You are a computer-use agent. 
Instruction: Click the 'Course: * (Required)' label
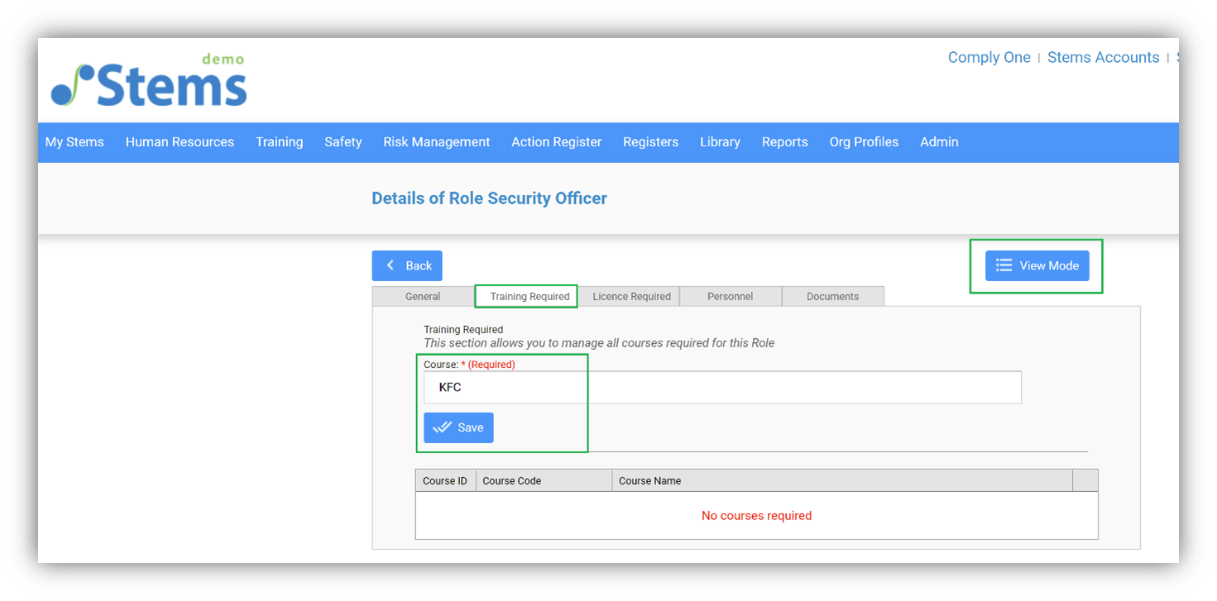(469, 364)
